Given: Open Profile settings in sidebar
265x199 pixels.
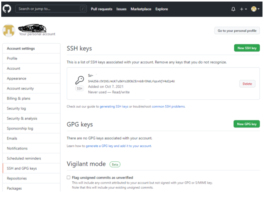Looking at the screenshot, I should pyautogui.click(x=32, y=58).
